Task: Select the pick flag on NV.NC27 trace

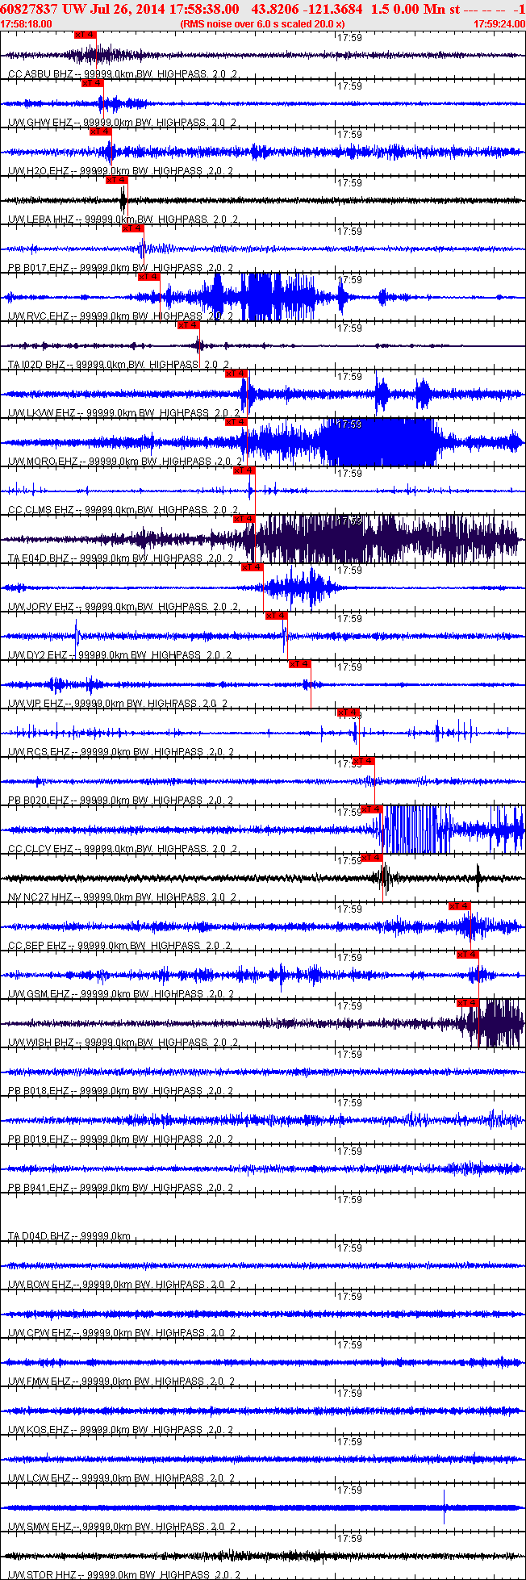Action: (372, 858)
